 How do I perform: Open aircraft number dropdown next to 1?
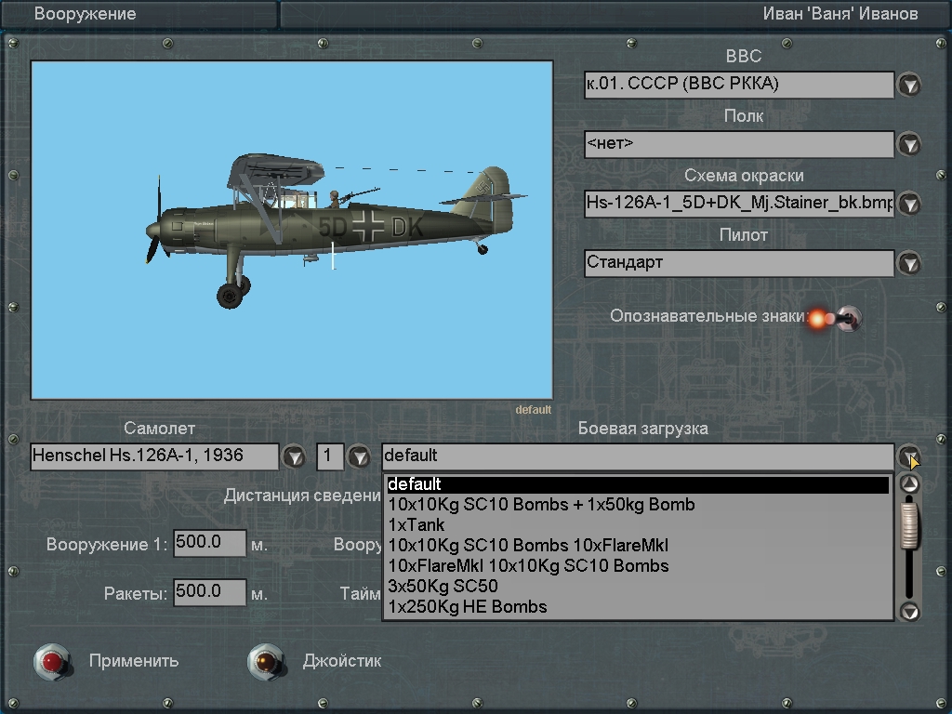pyautogui.click(x=359, y=456)
